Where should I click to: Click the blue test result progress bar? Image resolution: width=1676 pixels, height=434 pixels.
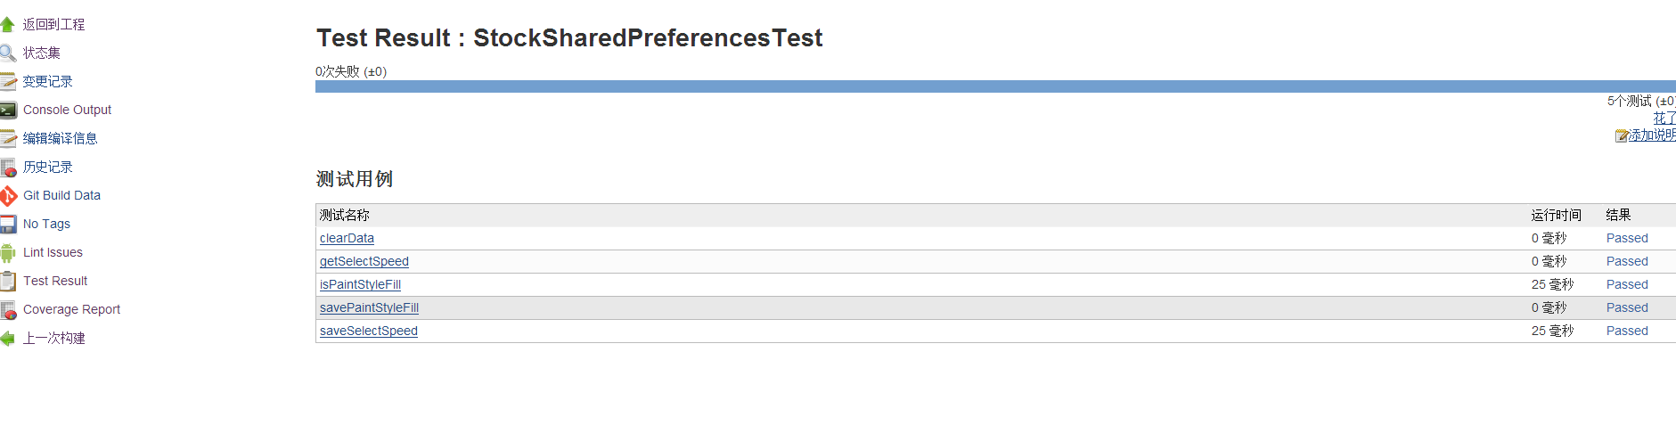[x=995, y=86]
